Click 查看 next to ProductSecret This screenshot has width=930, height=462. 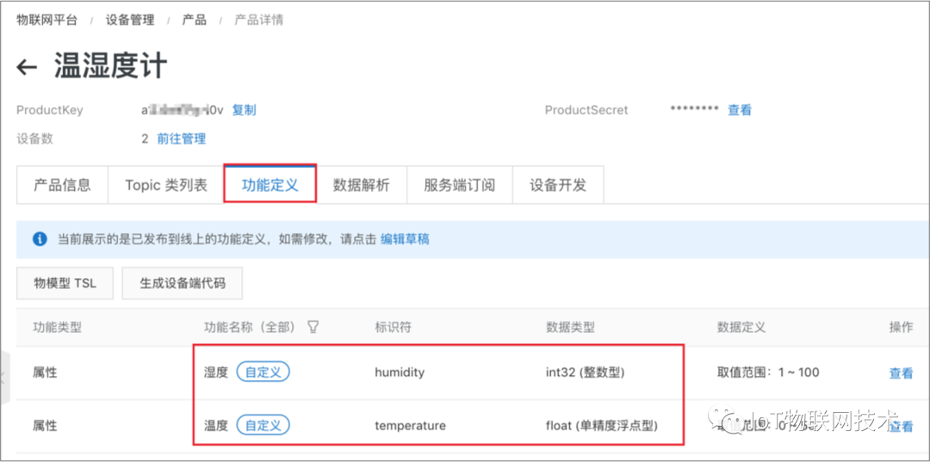click(740, 110)
